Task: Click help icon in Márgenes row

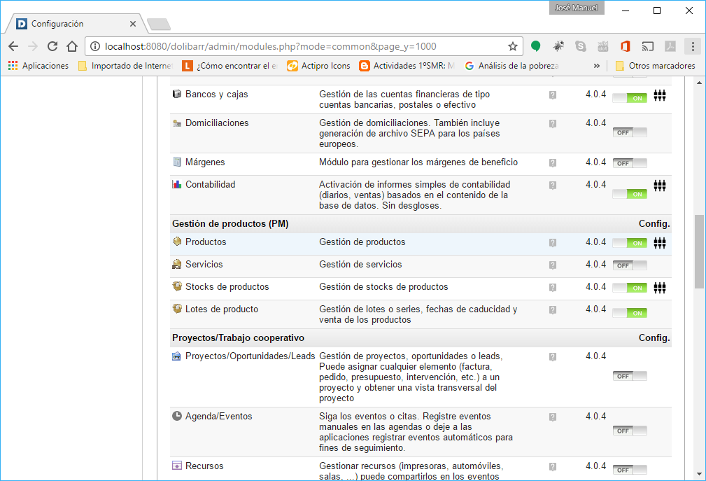Action: (x=553, y=163)
